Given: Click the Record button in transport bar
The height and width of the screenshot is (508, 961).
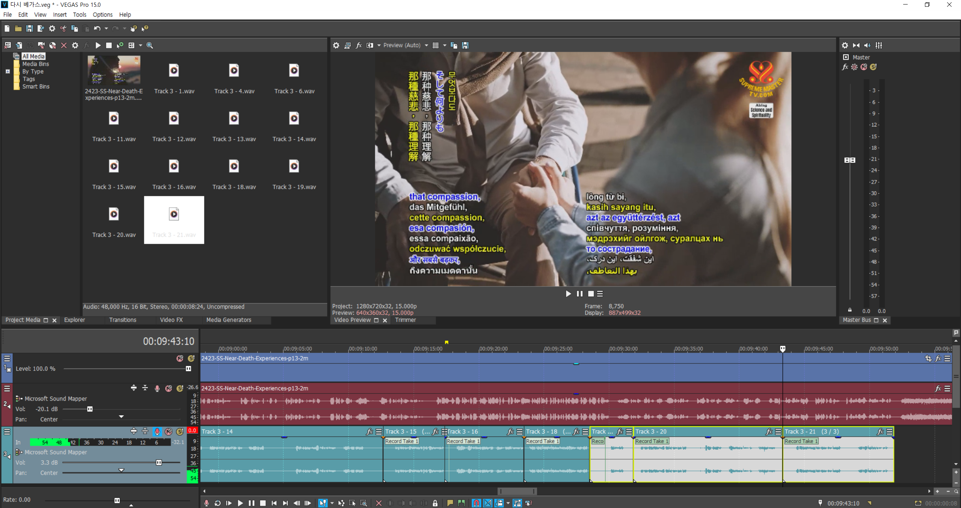Looking at the screenshot, I should 207,503.
